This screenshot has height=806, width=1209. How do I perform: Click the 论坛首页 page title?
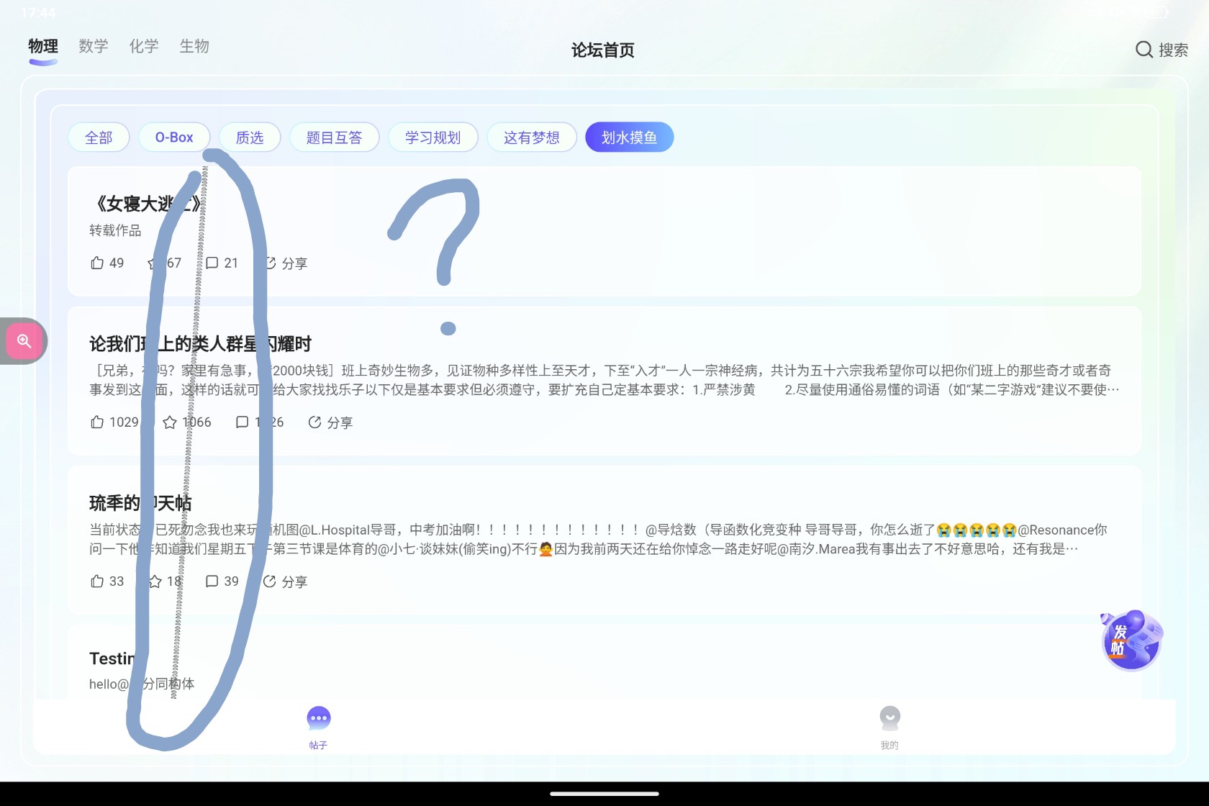pos(603,50)
